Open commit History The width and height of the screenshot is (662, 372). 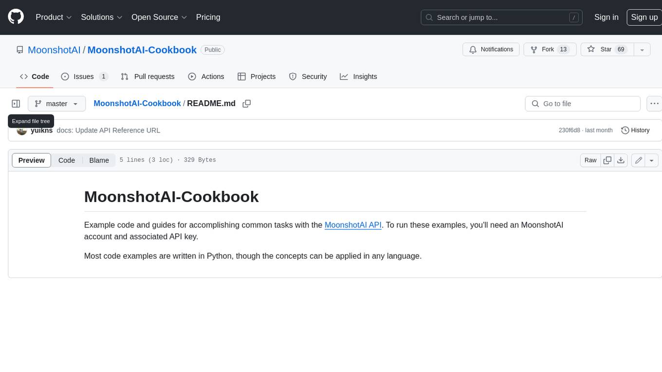(635, 130)
